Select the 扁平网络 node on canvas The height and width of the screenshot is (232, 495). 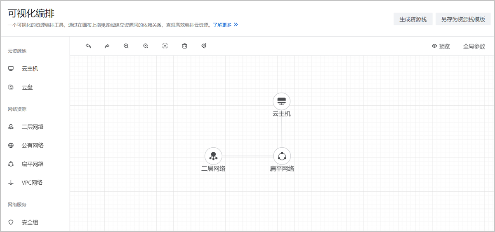[x=282, y=156]
